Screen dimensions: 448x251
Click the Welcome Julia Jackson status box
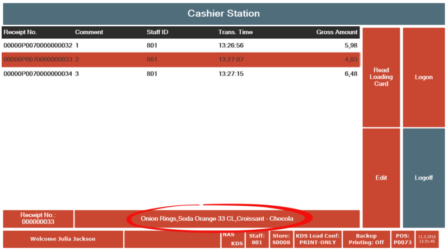click(63, 239)
